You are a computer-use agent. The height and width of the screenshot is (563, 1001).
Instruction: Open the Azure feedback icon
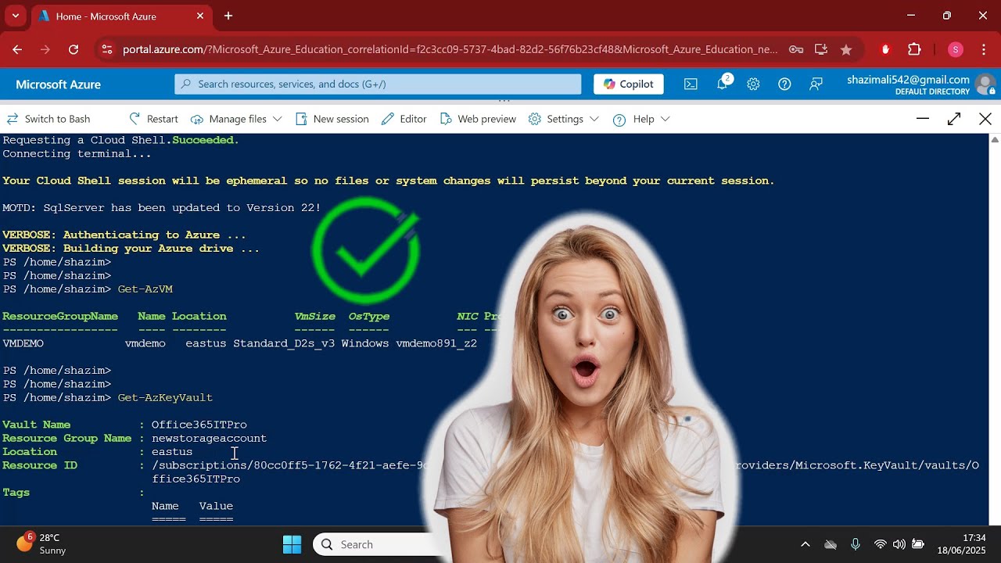(x=816, y=84)
